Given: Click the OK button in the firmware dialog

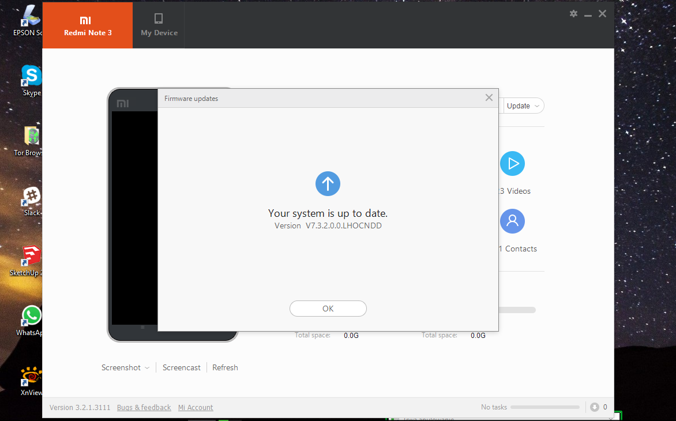Looking at the screenshot, I should [x=328, y=309].
